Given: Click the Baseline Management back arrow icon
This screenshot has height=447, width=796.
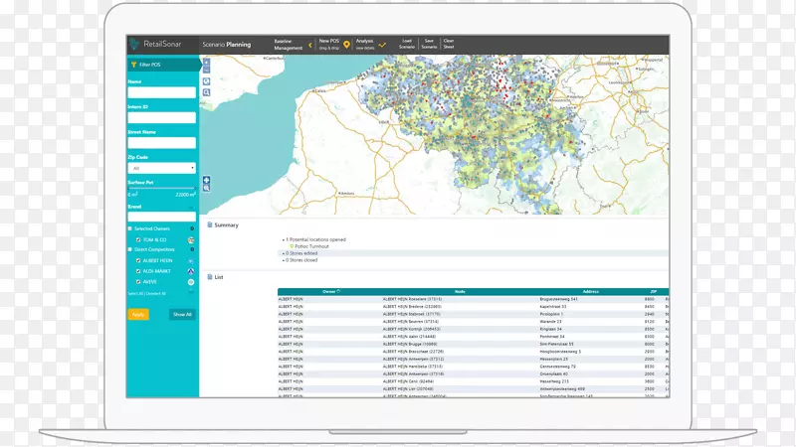Looking at the screenshot, I should click(x=309, y=45).
